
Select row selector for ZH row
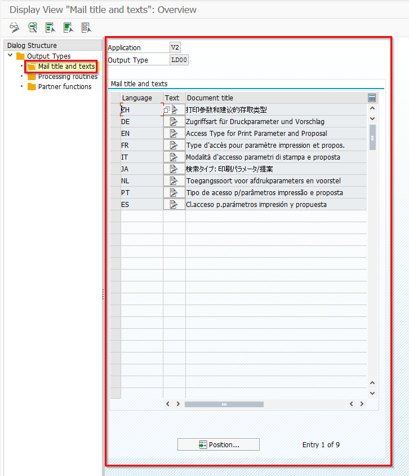point(115,109)
